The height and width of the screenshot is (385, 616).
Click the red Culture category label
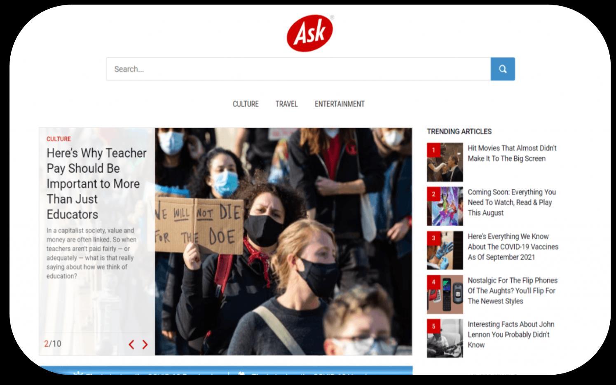pyautogui.click(x=59, y=139)
